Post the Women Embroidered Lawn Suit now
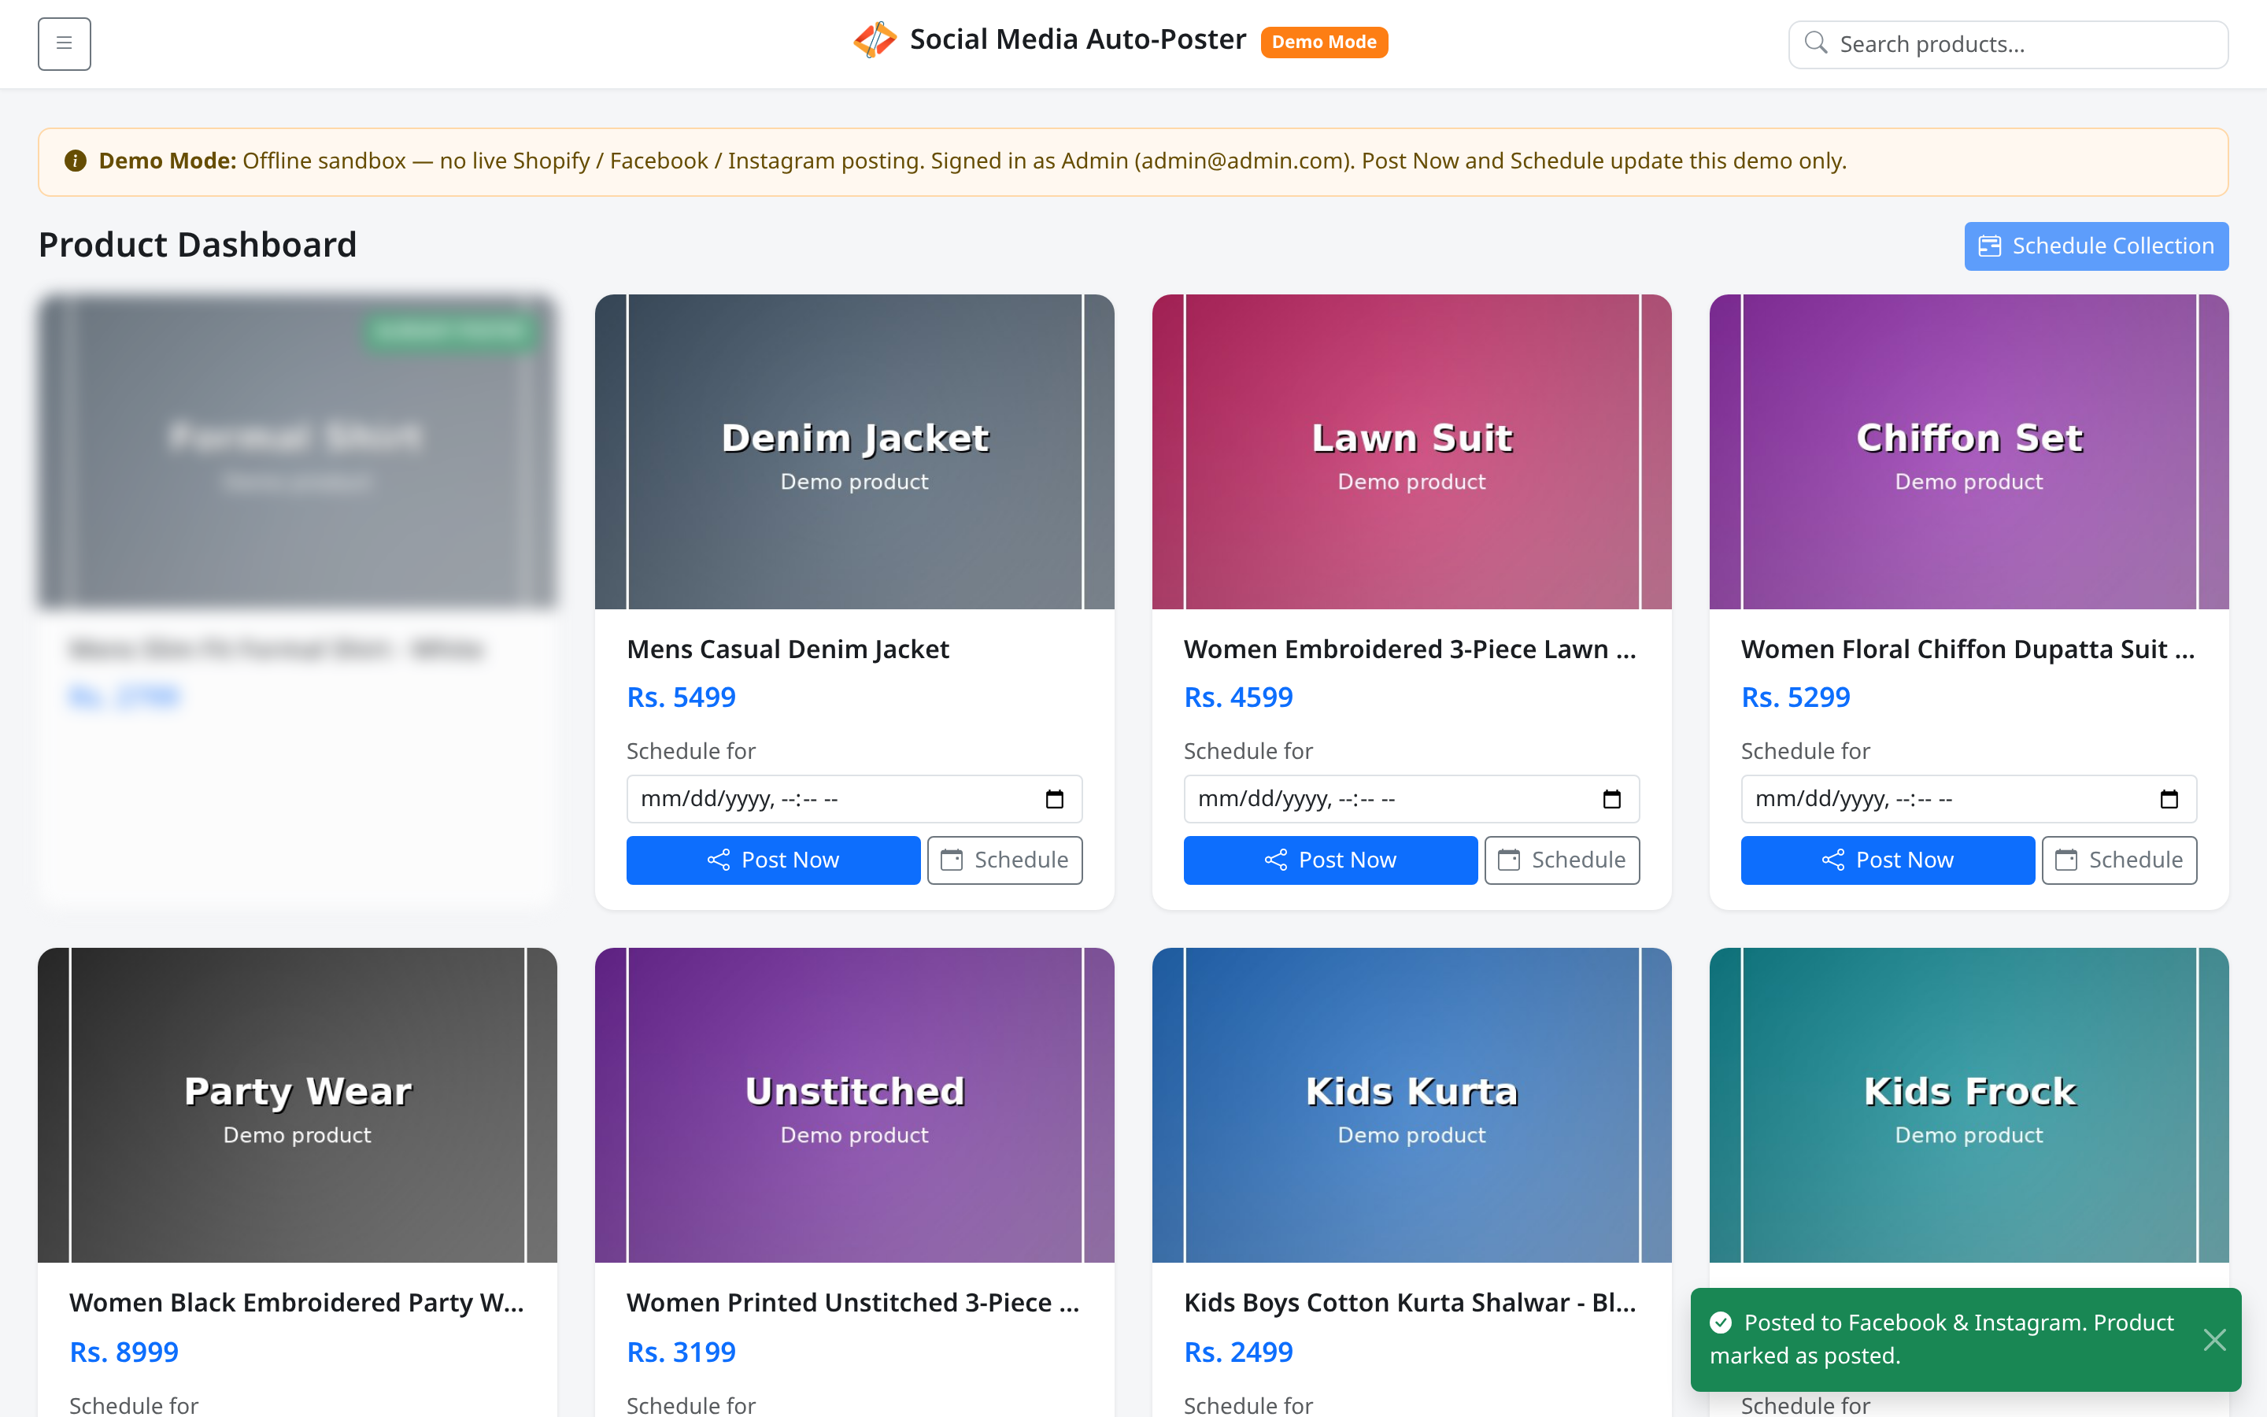The height and width of the screenshot is (1417, 2267). pyautogui.click(x=1330, y=860)
